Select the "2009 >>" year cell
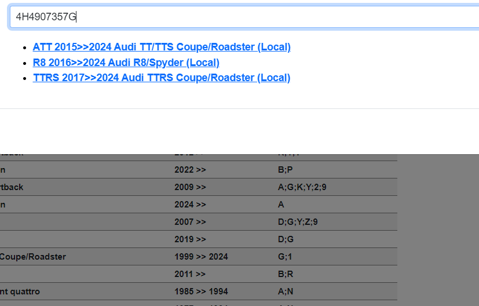 [190, 187]
